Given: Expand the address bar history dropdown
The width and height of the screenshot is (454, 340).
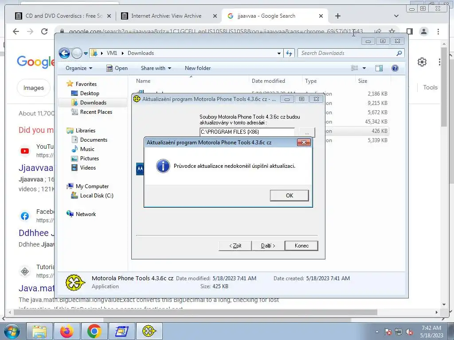Looking at the screenshot, I should pos(279,53).
